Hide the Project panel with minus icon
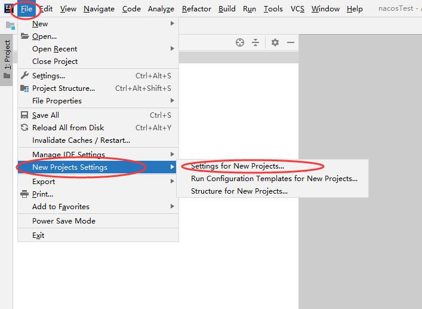Image resolution: width=422 pixels, height=309 pixels. 291,42
